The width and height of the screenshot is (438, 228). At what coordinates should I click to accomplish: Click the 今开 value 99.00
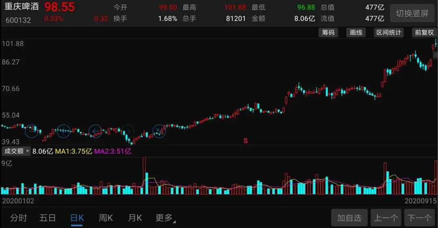coord(168,7)
